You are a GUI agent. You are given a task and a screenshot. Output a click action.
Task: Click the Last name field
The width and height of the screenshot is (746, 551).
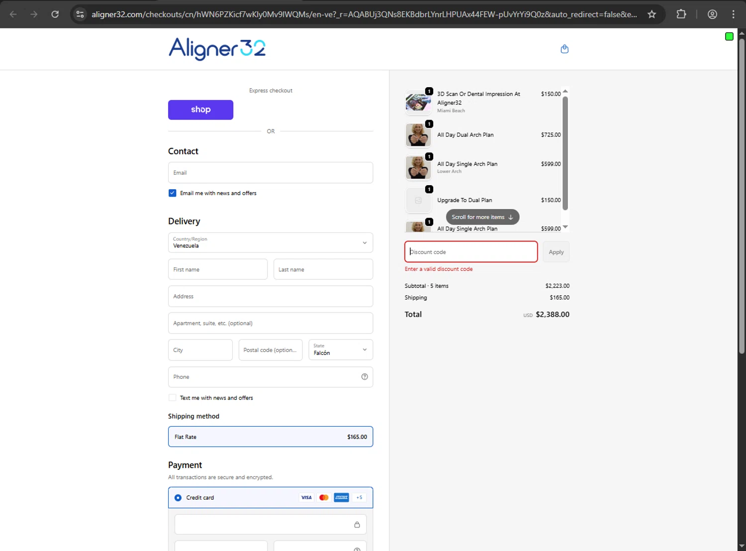point(323,269)
